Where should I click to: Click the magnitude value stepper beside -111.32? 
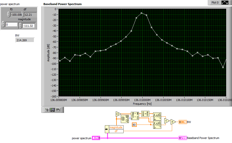(20, 26)
